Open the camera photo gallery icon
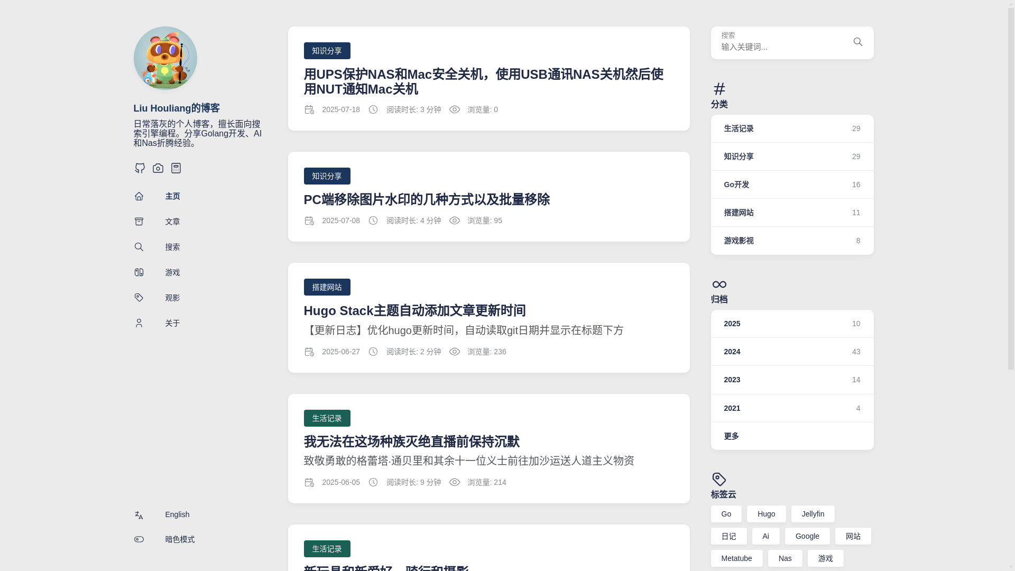 (158, 168)
